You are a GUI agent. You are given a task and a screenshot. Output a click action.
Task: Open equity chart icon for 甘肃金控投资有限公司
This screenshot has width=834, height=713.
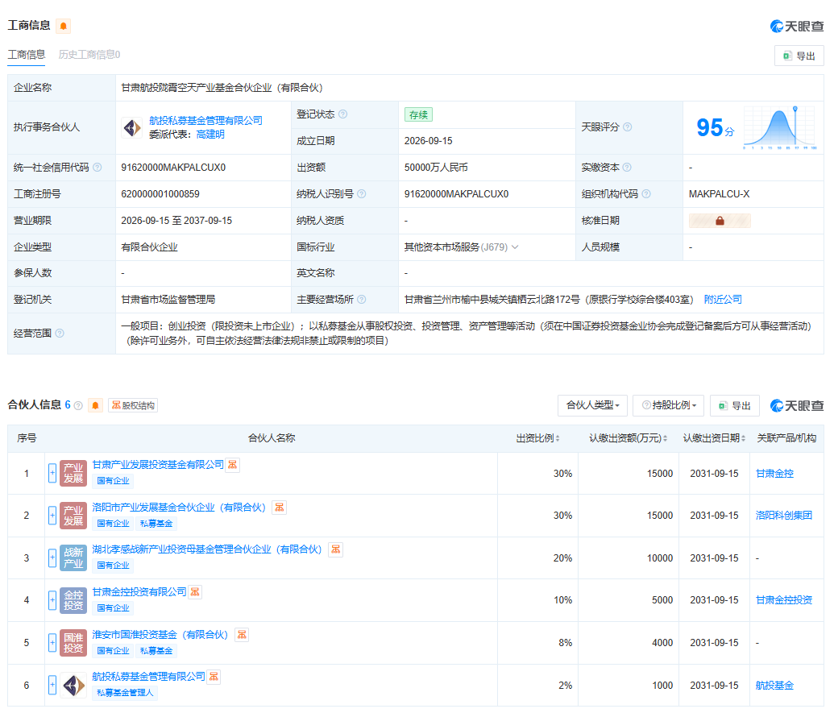click(195, 592)
